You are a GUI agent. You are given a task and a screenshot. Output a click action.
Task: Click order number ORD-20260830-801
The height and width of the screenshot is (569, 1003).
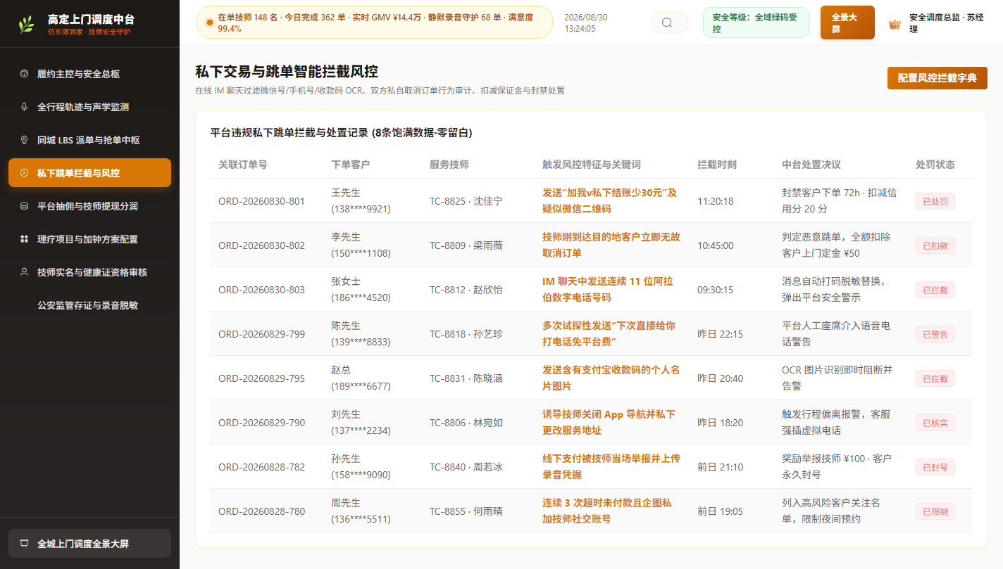tap(261, 201)
